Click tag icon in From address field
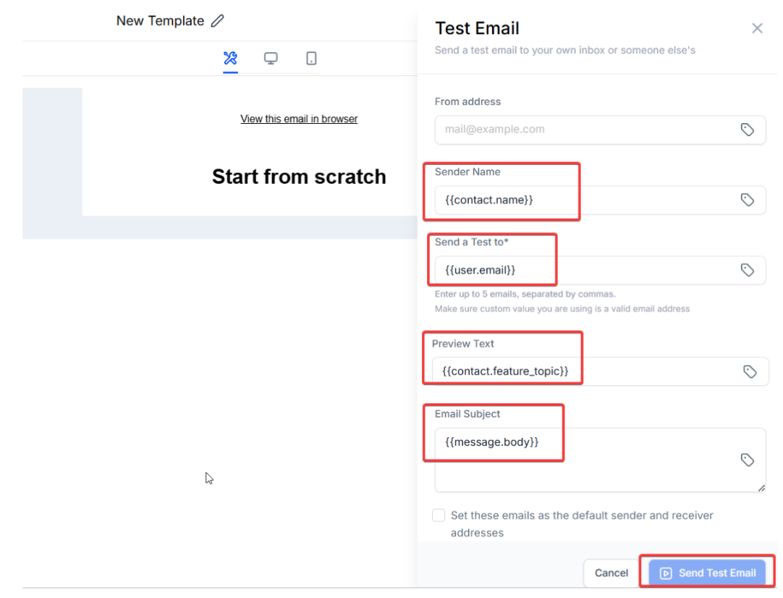This screenshot has height=598, width=783. coord(748,130)
